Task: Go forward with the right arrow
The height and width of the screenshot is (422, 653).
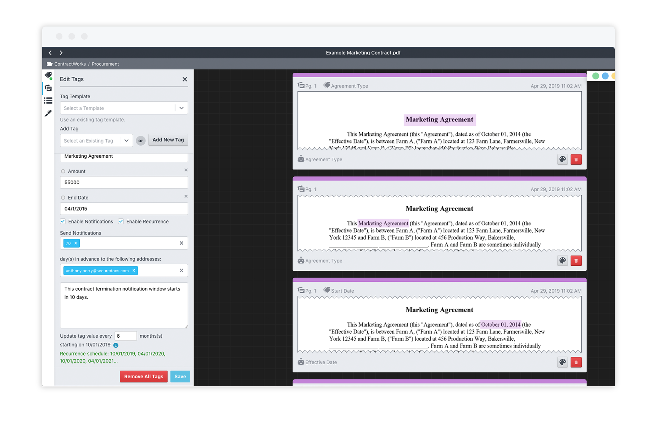Action: pos(61,53)
